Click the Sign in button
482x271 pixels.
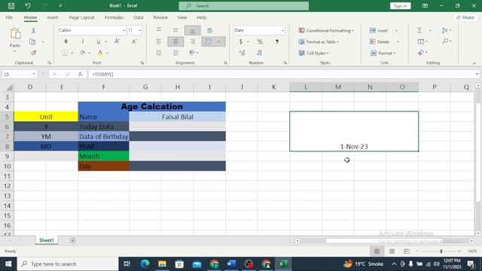[400, 6]
